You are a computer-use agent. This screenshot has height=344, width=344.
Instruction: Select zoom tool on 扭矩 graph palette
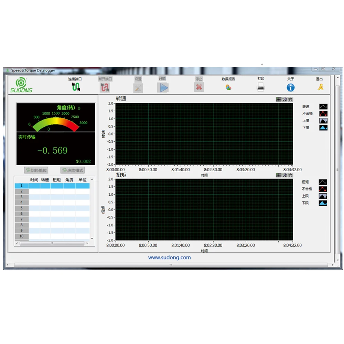click(284, 175)
